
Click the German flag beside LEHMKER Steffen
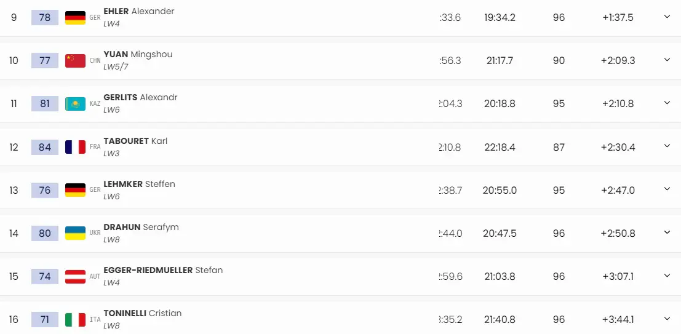[x=75, y=190]
